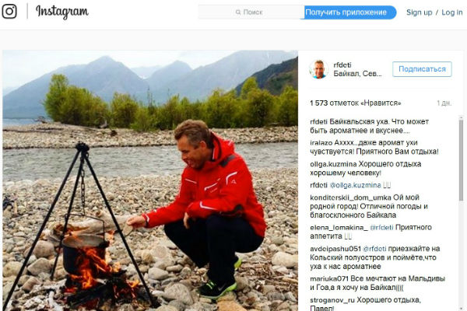Click the Instagram camera logo icon
This screenshot has width=467, height=311.
[9, 12]
